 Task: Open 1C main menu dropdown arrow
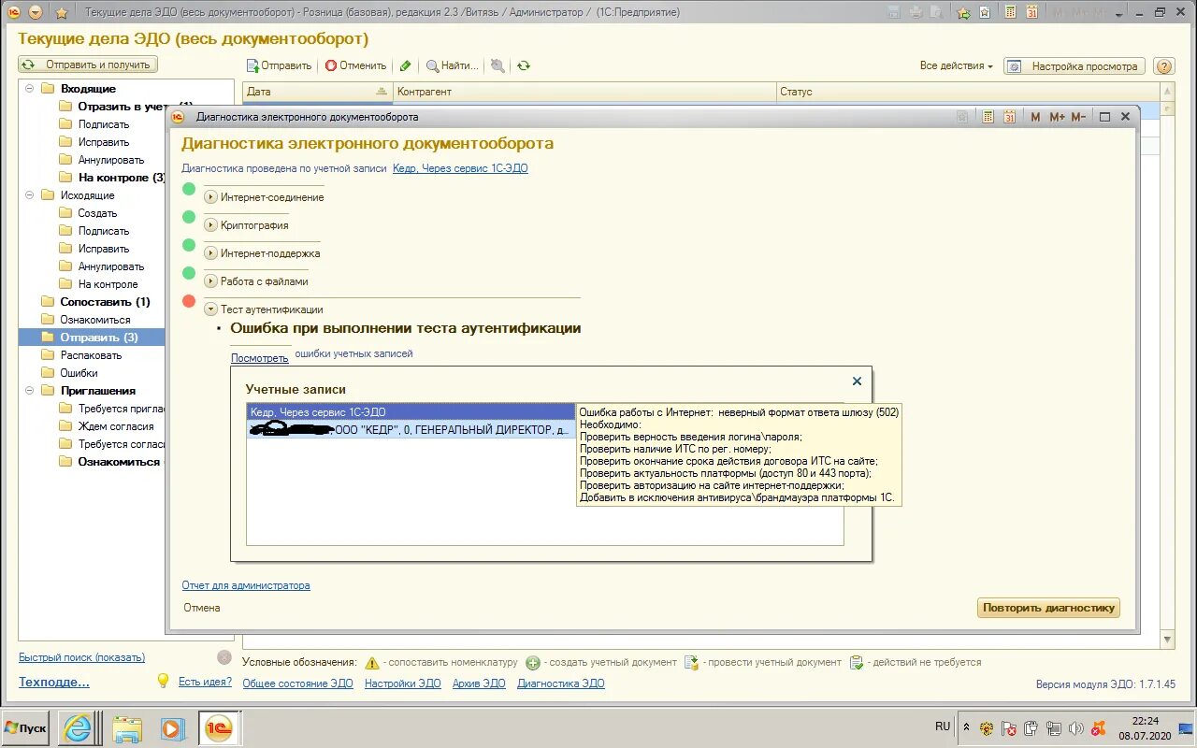pos(36,12)
